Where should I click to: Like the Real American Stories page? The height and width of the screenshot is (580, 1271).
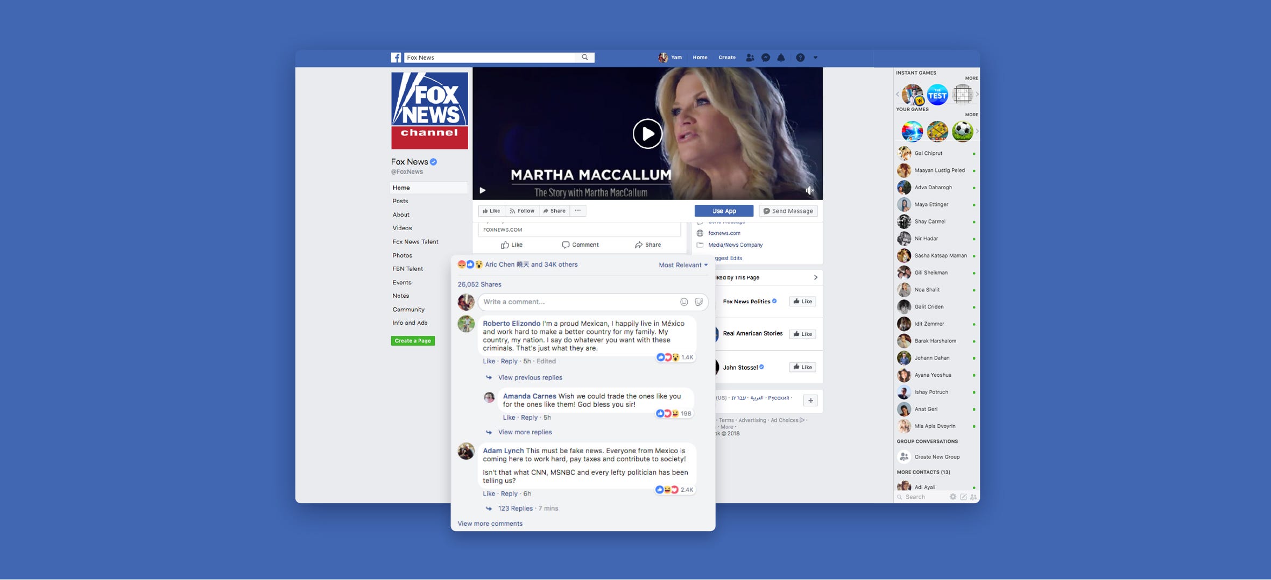click(x=802, y=334)
